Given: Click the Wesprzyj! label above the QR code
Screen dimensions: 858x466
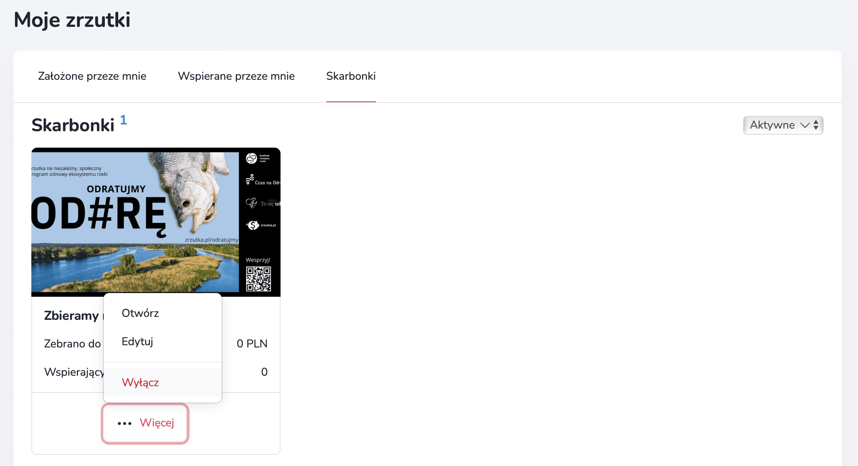Looking at the screenshot, I should [258, 260].
